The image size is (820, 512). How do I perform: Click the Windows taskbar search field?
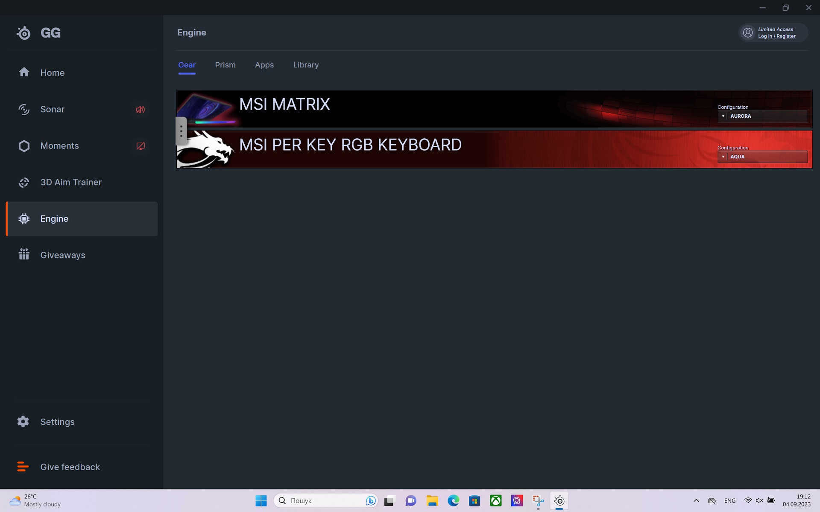pyautogui.click(x=325, y=500)
